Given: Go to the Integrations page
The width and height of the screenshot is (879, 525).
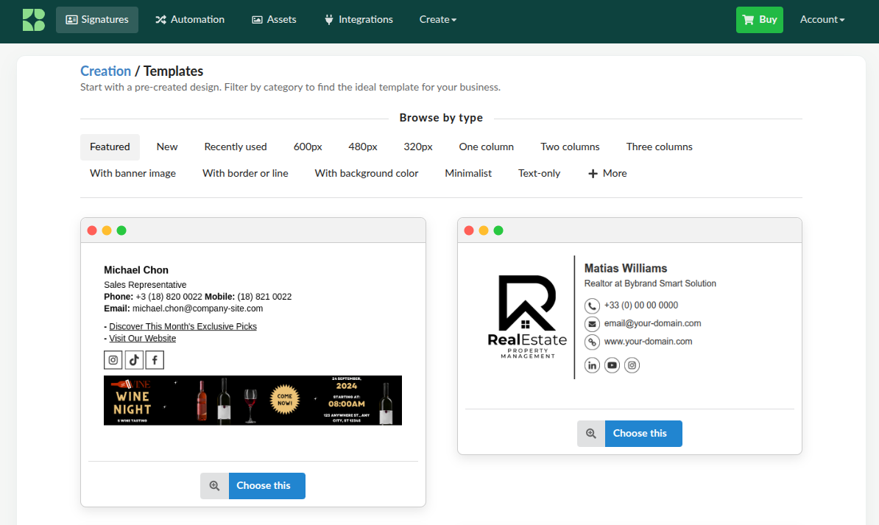Looking at the screenshot, I should pyautogui.click(x=358, y=20).
